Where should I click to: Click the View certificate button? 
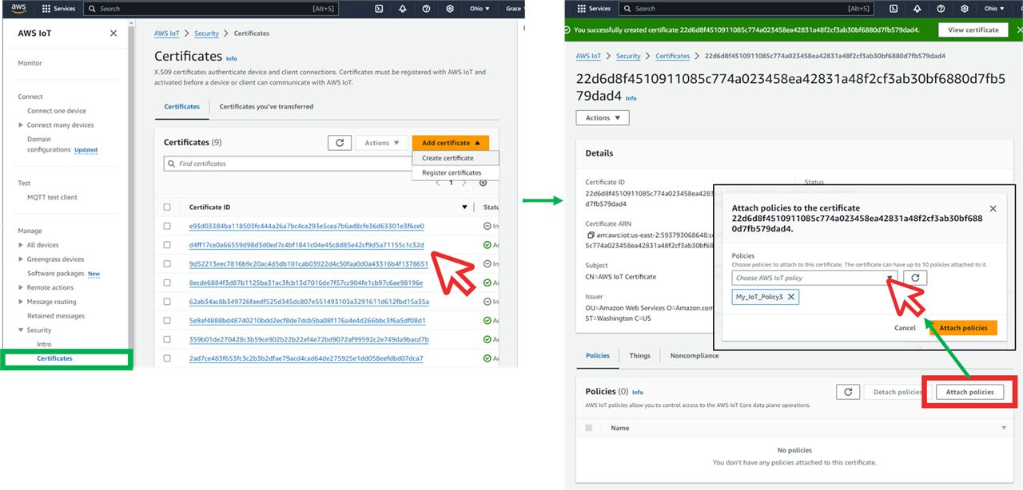point(973,30)
